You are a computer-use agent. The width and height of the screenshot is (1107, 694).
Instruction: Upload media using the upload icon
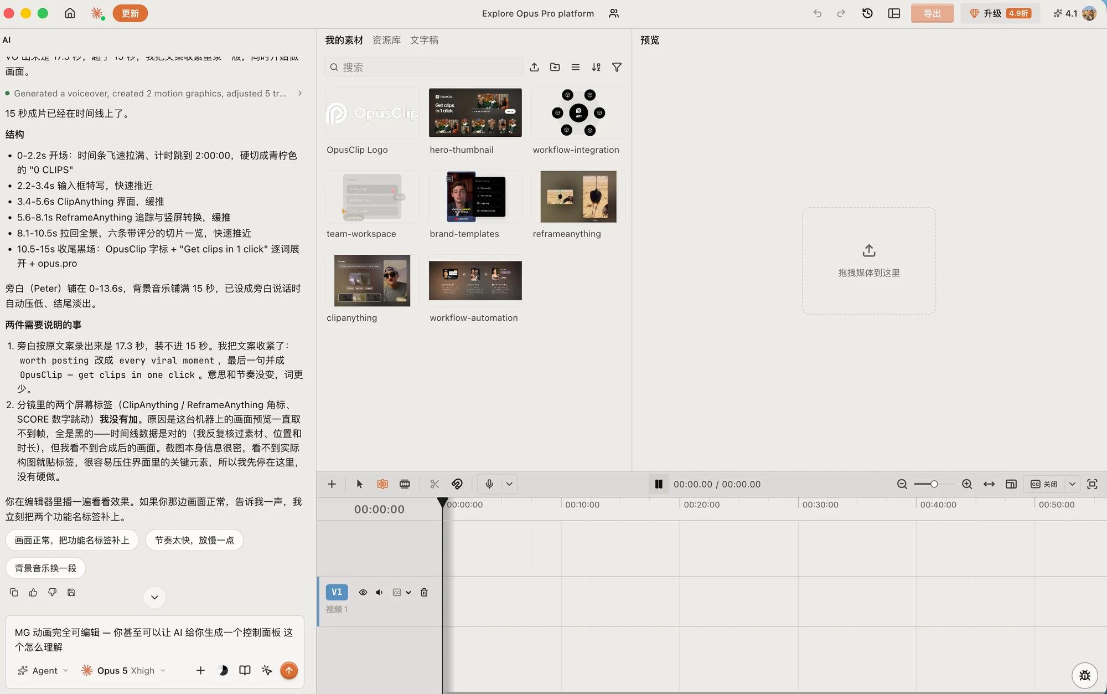pos(534,67)
